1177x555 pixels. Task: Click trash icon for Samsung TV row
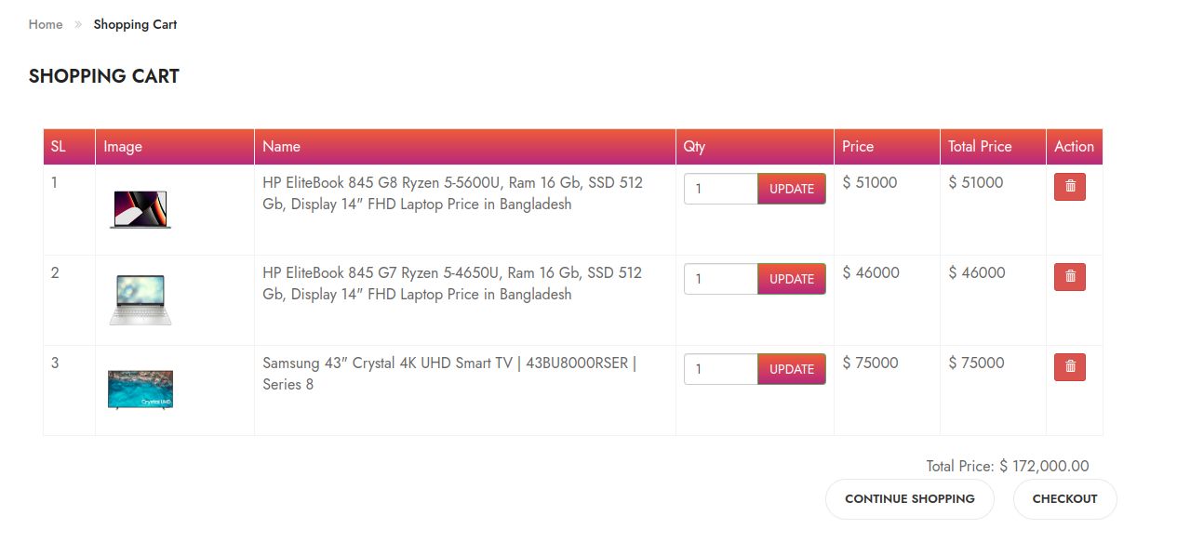coord(1069,367)
